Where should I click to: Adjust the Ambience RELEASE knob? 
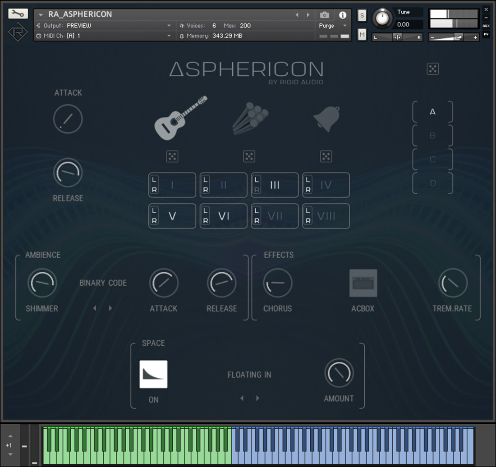coord(222,283)
